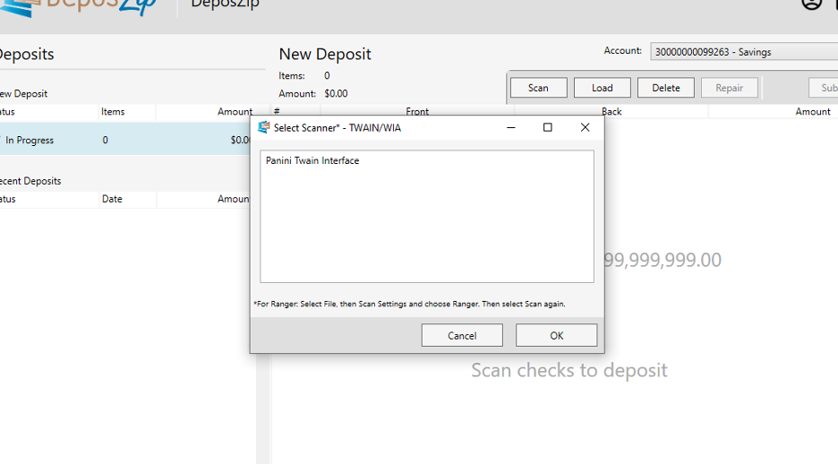This screenshot has width=838, height=464.
Task: Confirm scanner selection with OK
Action: (556, 335)
